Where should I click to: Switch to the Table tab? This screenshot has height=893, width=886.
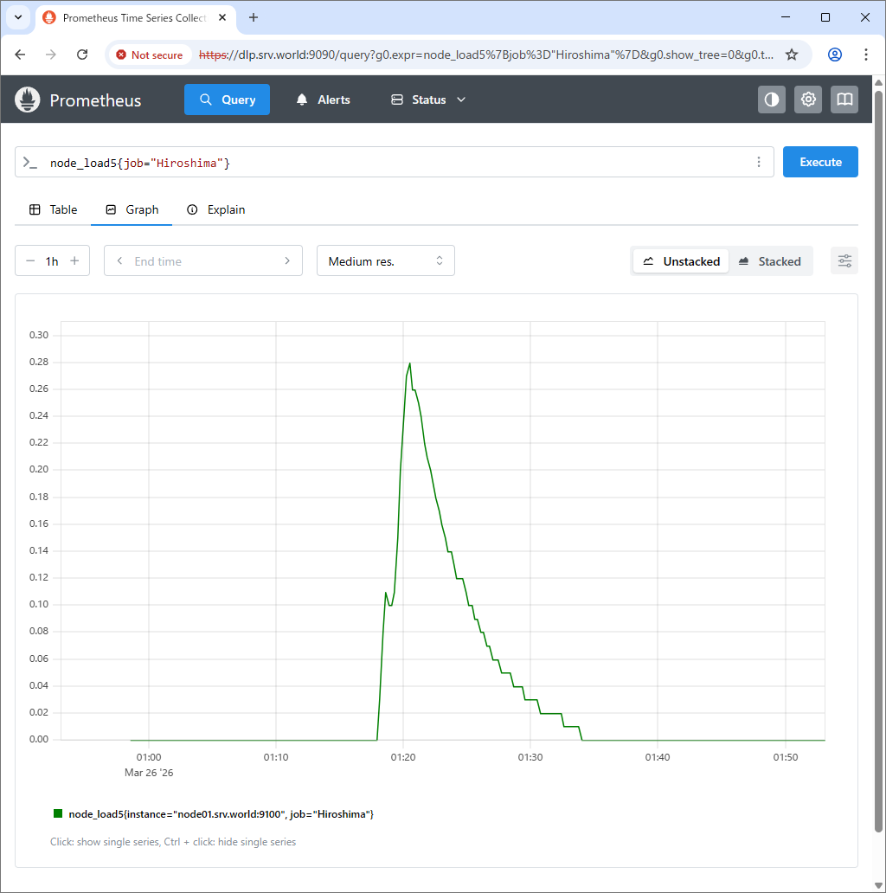(x=53, y=209)
